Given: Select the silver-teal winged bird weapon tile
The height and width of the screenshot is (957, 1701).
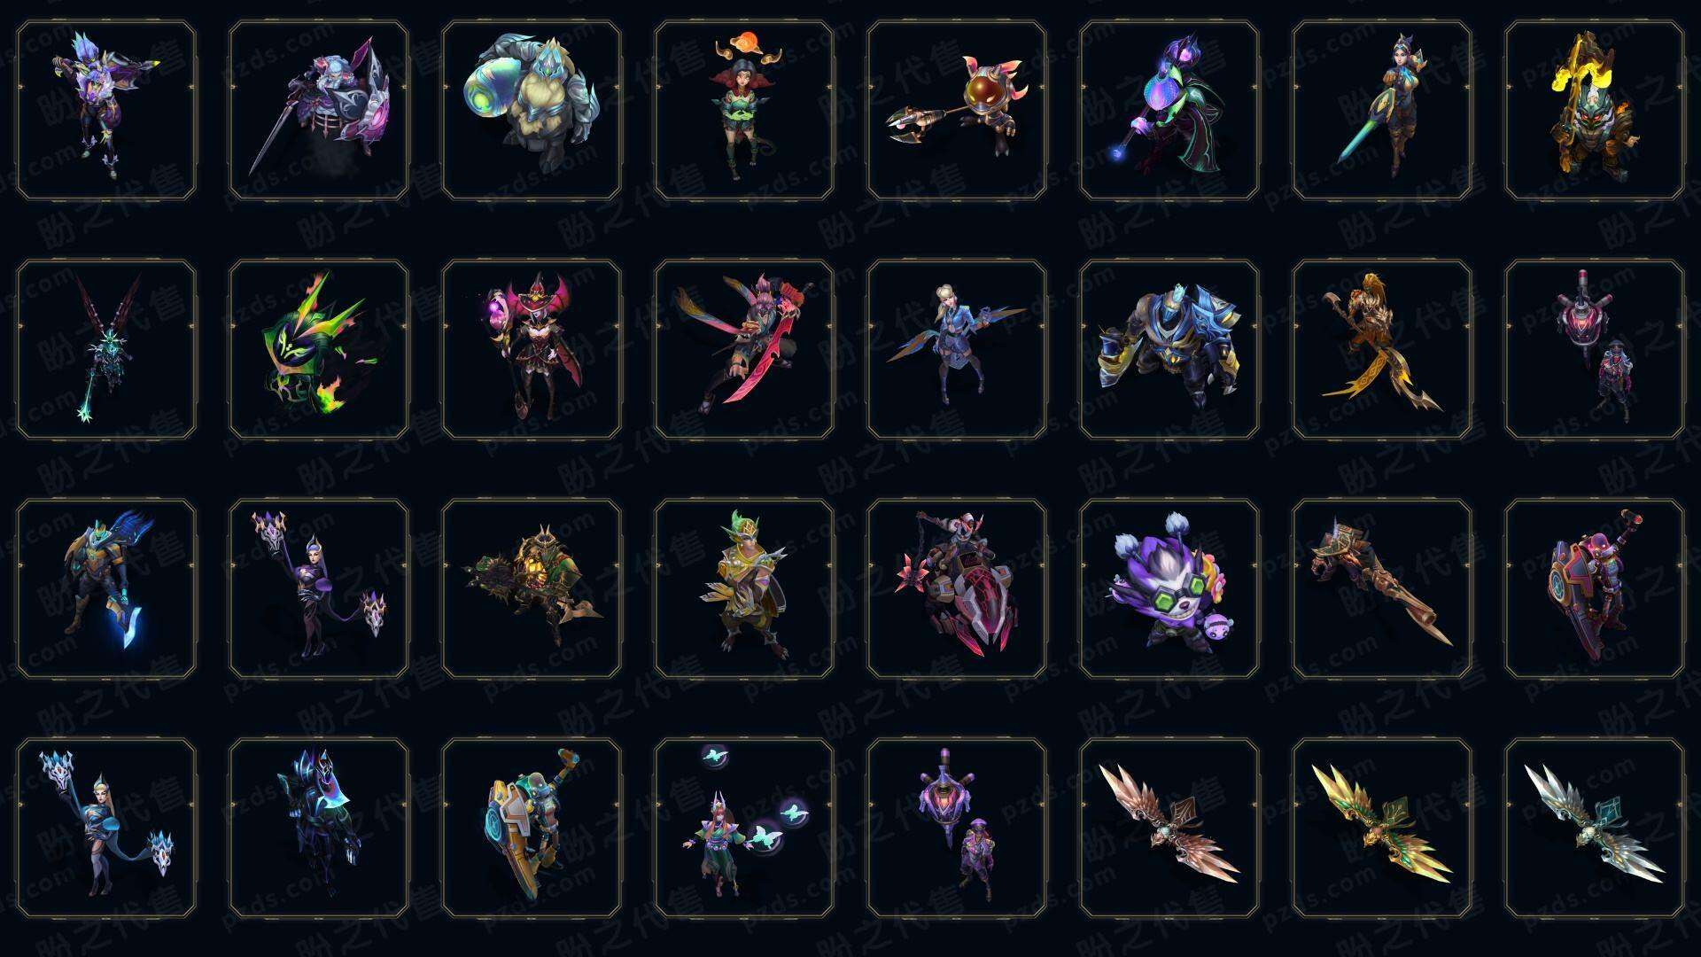Looking at the screenshot, I should point(1595,828).
